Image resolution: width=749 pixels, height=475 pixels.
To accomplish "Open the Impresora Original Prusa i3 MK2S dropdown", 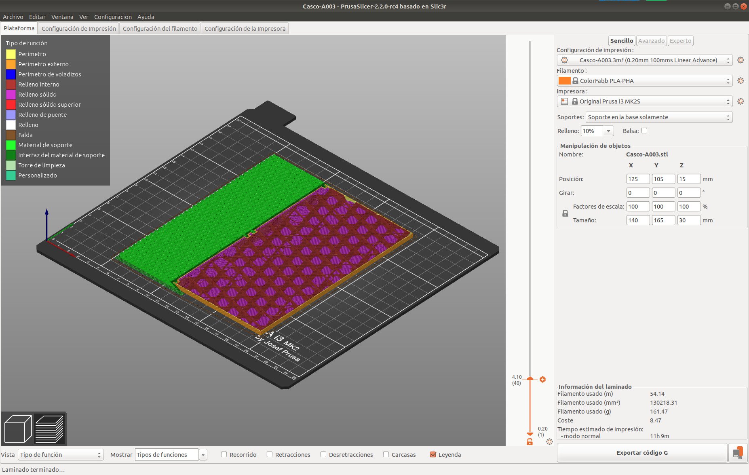I will click(x=645, y=101).
